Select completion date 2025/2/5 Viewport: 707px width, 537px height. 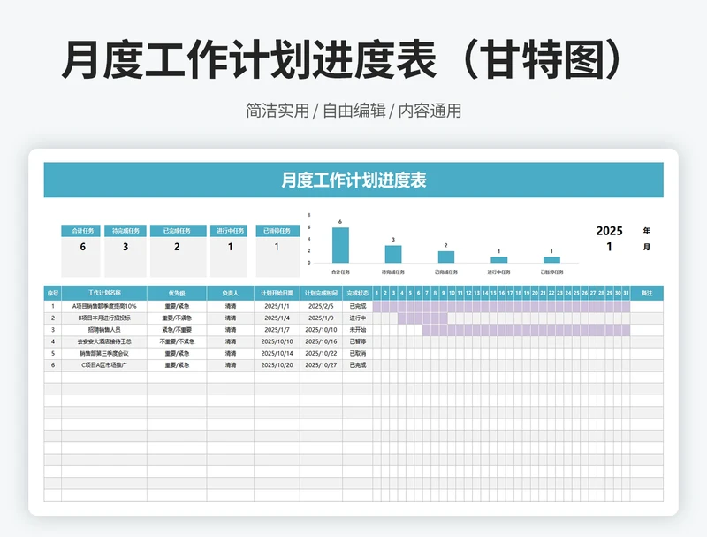click(321, 306)
